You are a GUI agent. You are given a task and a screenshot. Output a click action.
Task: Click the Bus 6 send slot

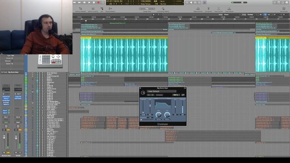5,113
